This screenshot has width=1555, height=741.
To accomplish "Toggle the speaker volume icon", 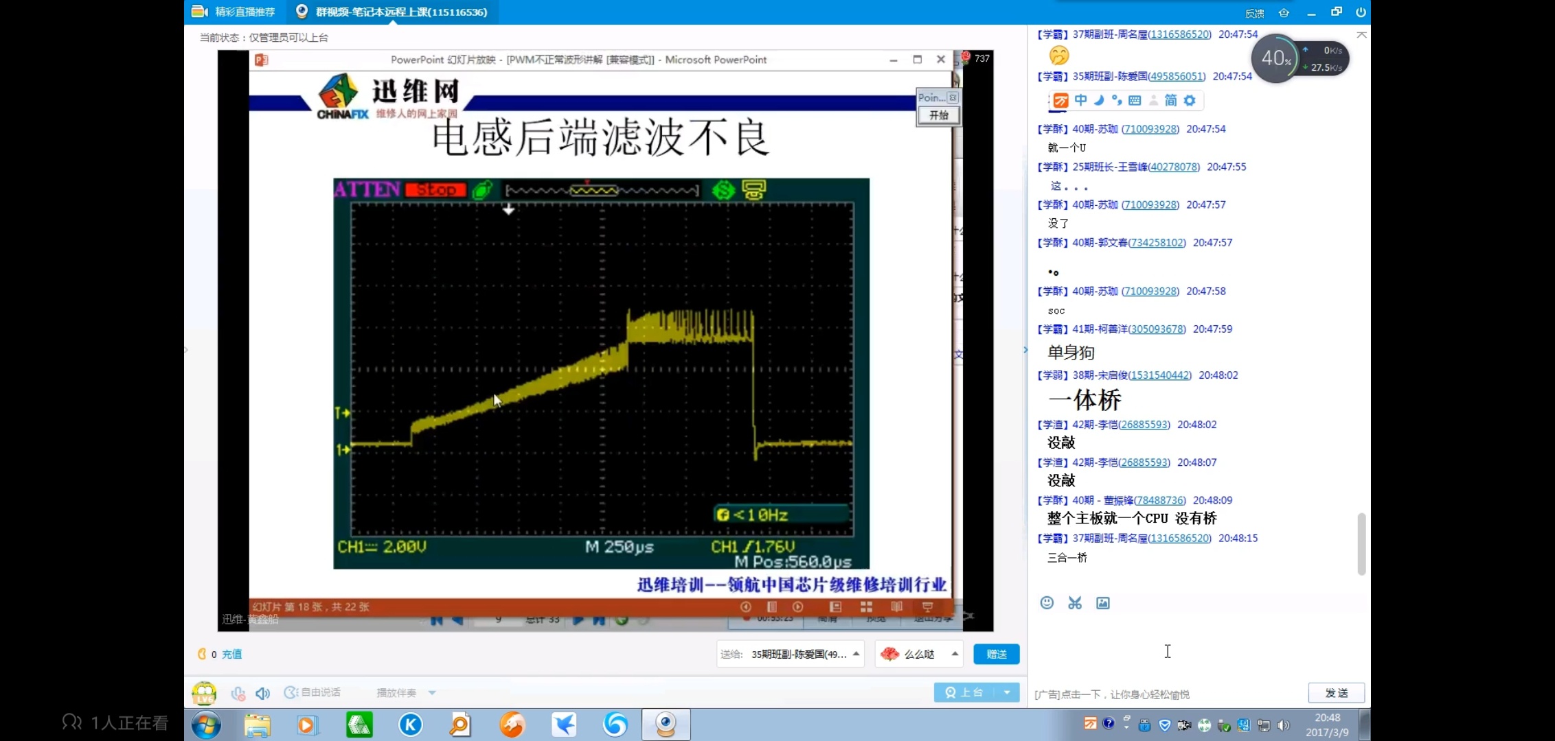I will pyautogui.click(x=262, y=693).
